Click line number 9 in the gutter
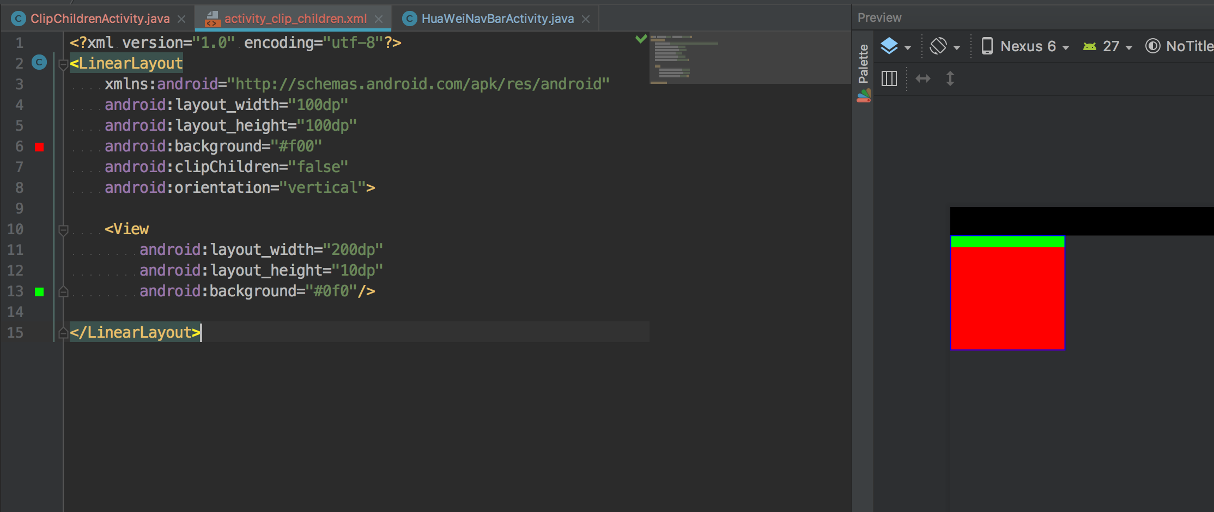The image size is (1214, 512). (x=19, y=208)
